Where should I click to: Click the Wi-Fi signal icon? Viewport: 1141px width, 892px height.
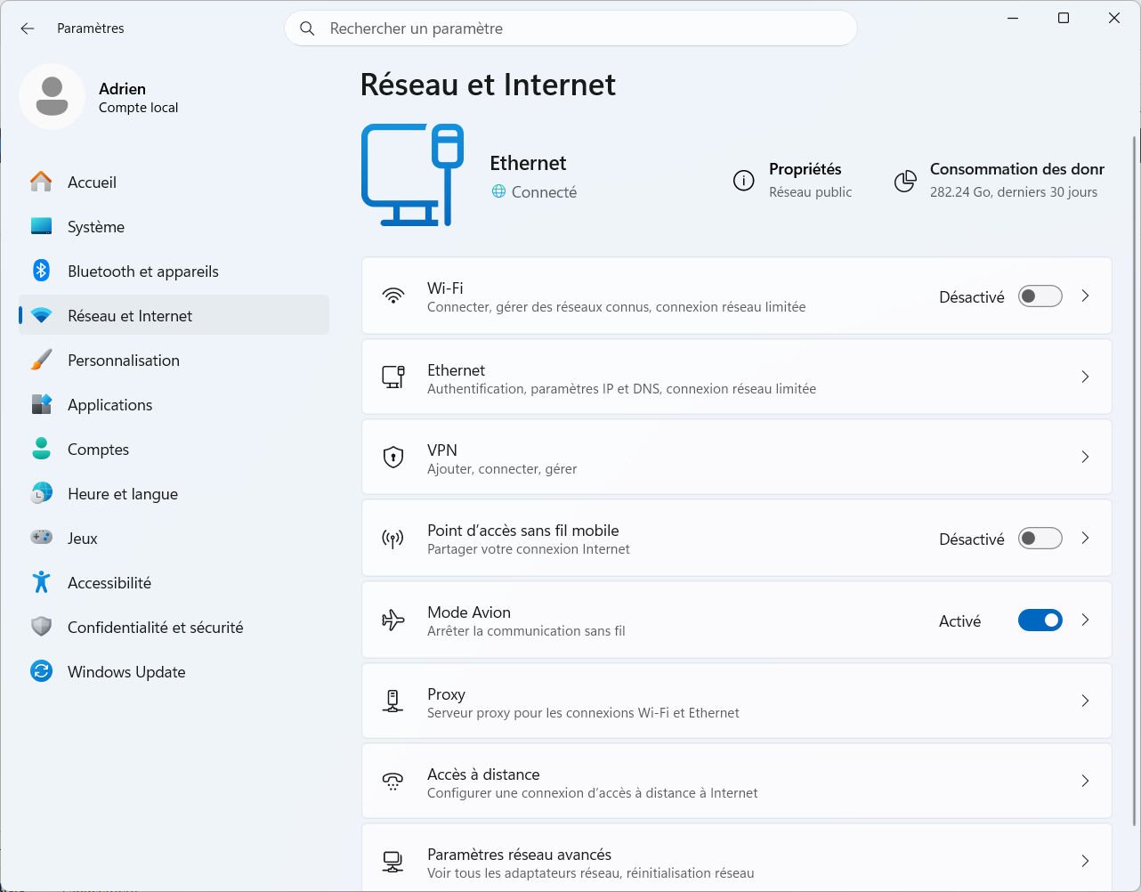(393, 296)
